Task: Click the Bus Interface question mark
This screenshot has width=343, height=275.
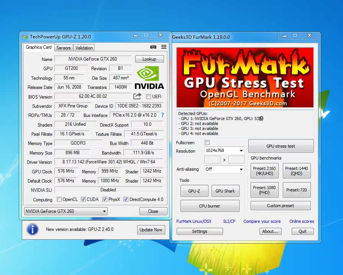Action: coord(162,115)
